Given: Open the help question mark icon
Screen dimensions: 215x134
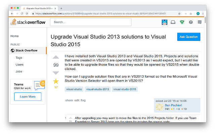Looking at the screenshot, I should tap(191, 22).
